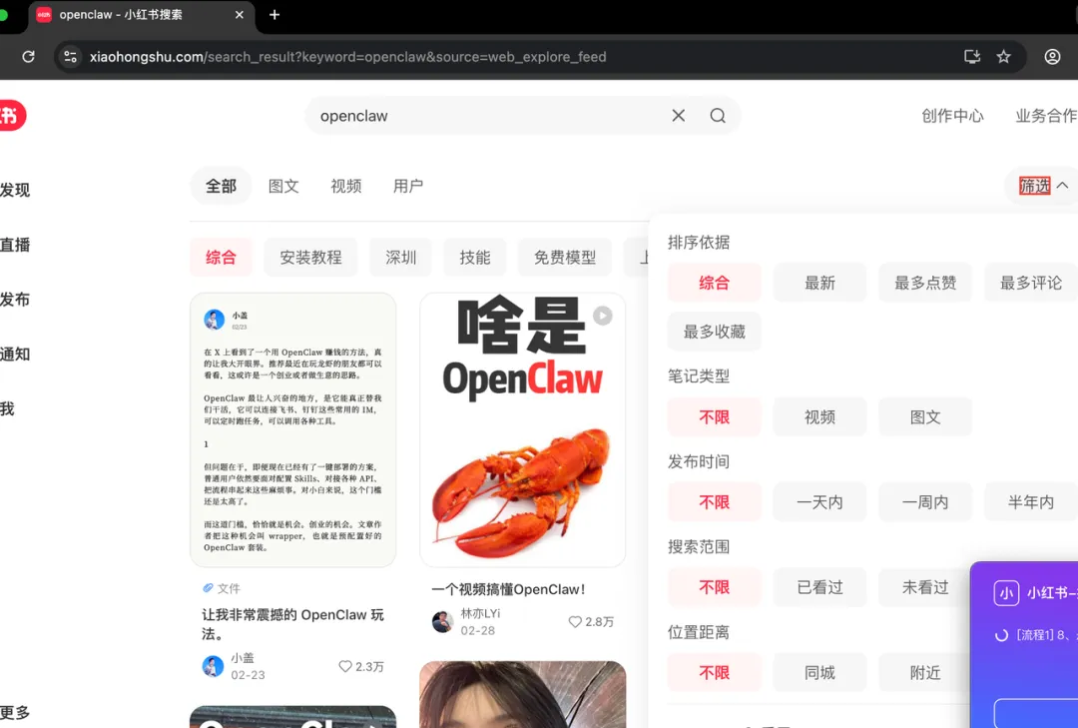Choose 视频 under 笔记类型
The width and height of the screenshot is (1078, 728).
click(820, 417)
